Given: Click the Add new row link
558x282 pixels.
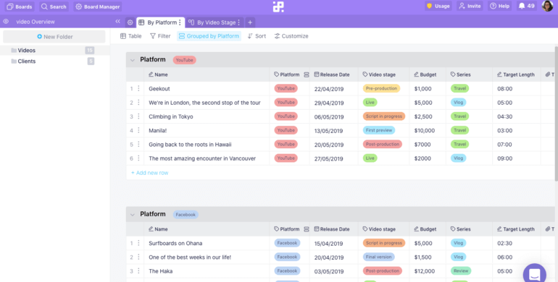Looking at the screenshot, I should (x=150, y=173).
